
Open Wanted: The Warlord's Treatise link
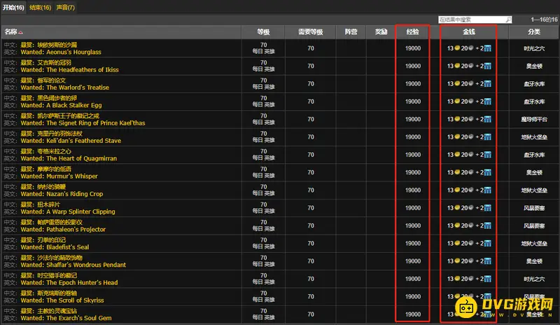click(x=64, y=88)
